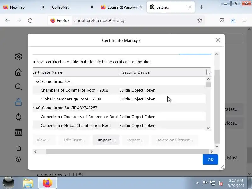Screen dimensions: 252x189
Task: Open Firefox Support question mark icon
Action: pyautogui.click(x=19, y=159)
